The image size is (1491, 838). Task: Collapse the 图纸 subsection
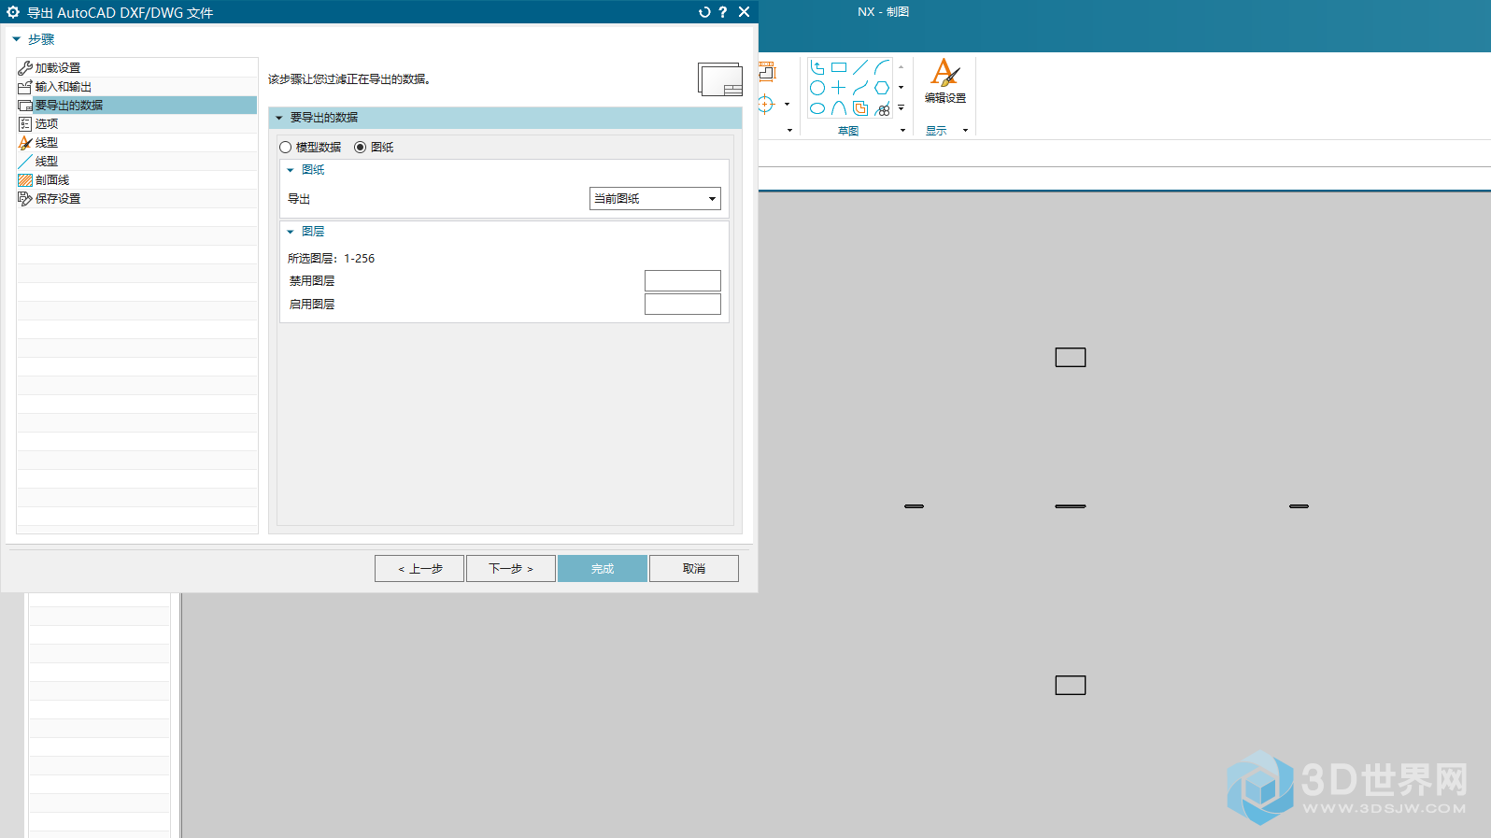[291, 170]
